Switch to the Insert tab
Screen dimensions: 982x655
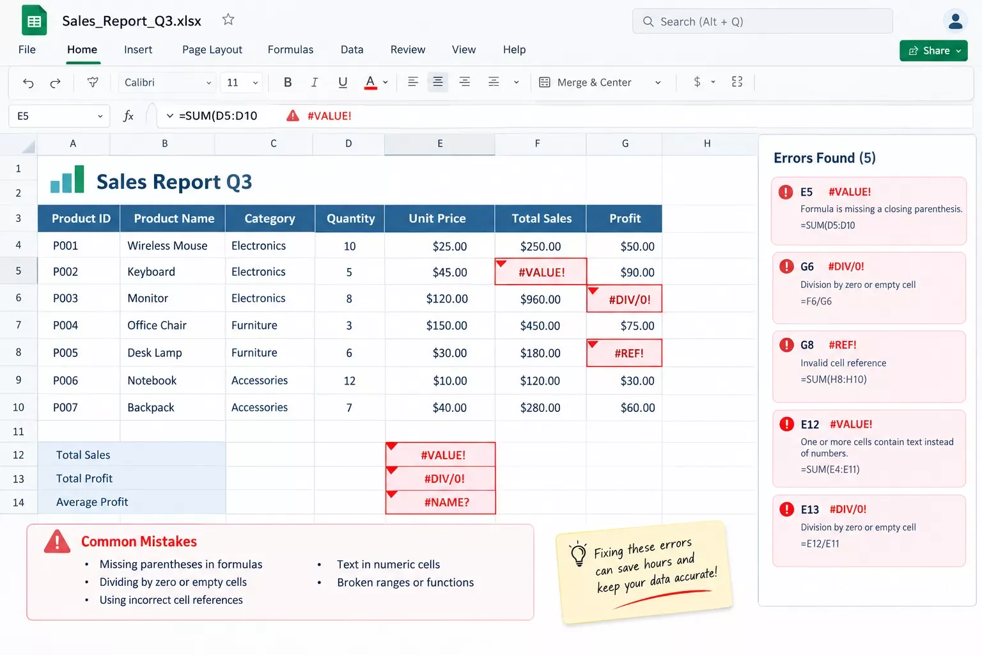(138, 49)
